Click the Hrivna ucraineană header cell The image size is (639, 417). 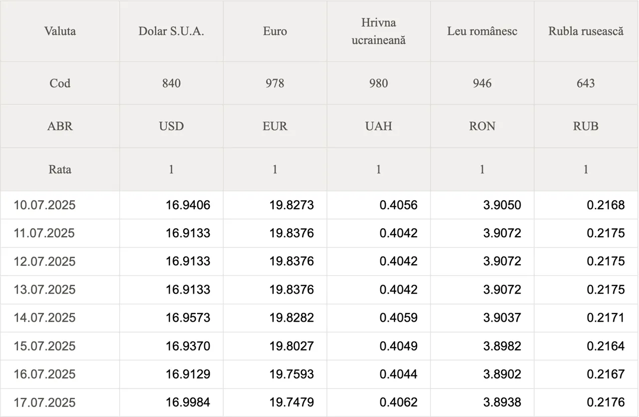378,31
